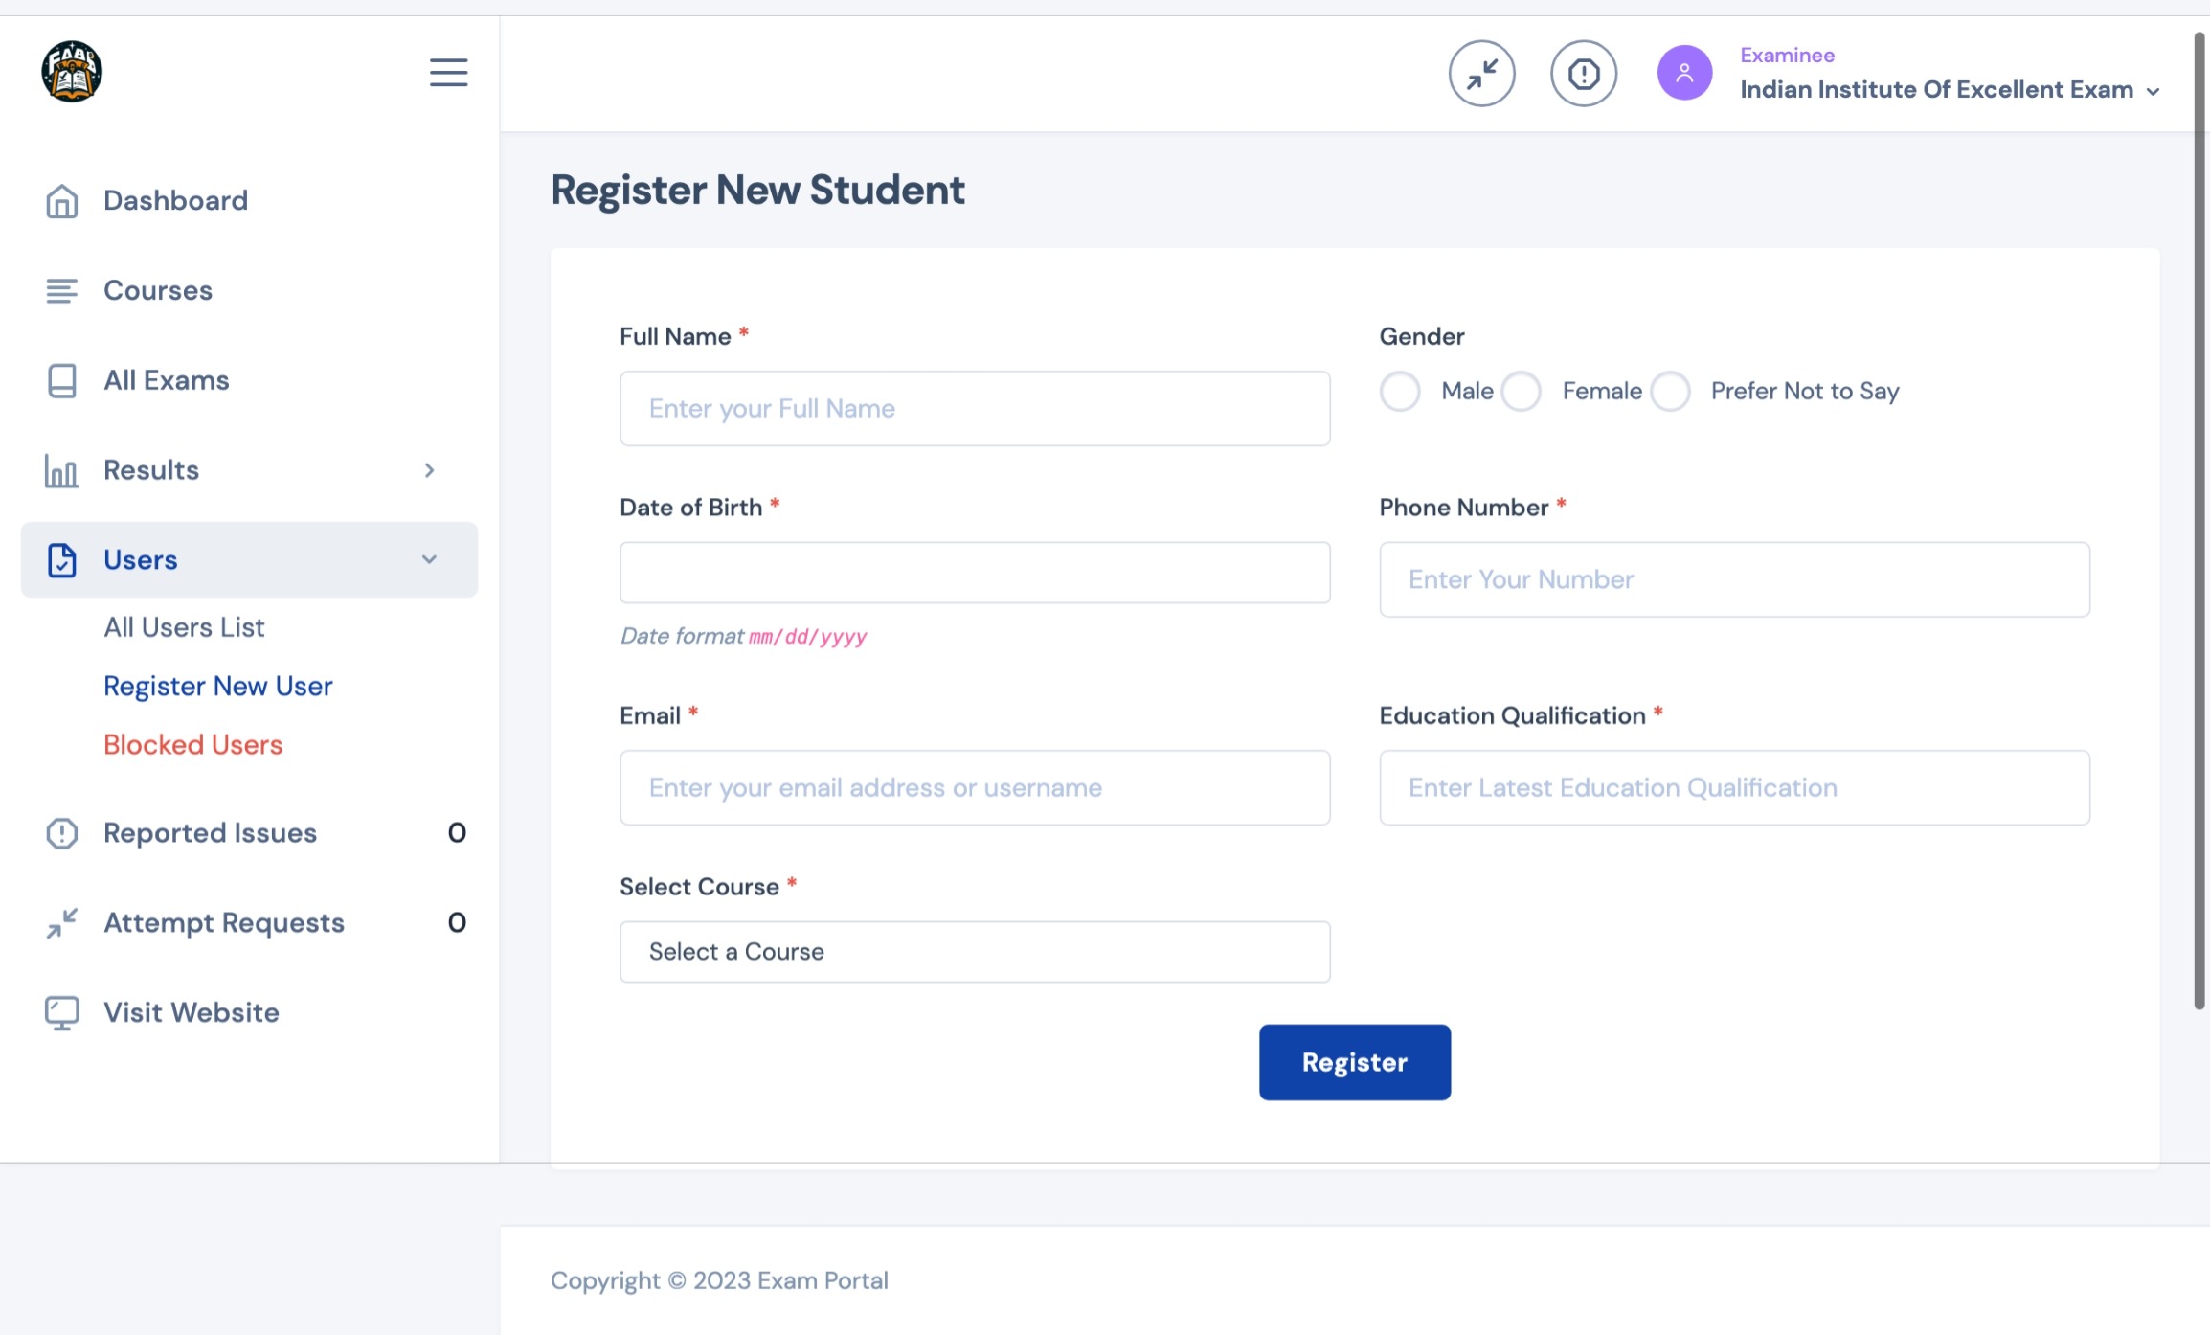
Task: Open the Blocked Users link
Action: tap(193, 745)
